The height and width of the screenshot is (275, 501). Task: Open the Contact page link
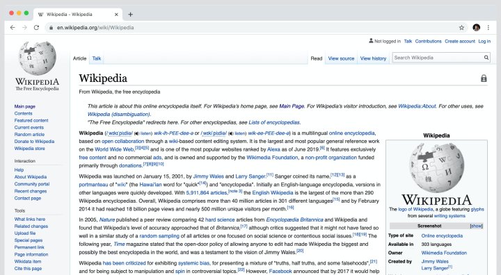[28, 198]
